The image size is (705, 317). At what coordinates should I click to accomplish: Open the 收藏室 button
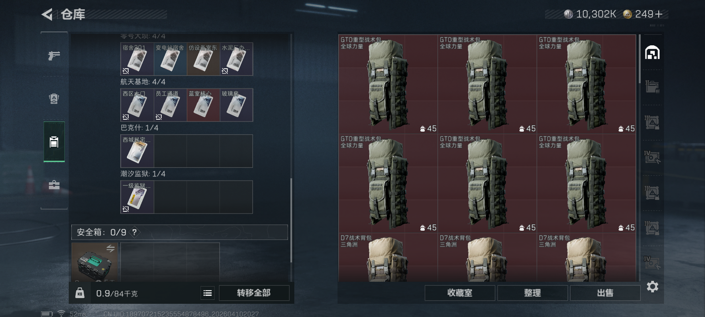[460, 293]
